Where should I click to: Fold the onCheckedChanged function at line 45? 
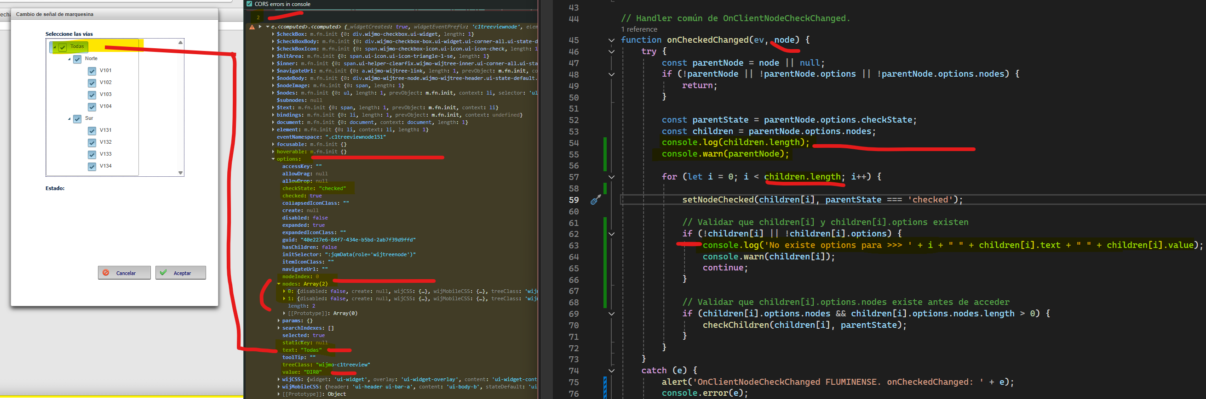(611, 40)
